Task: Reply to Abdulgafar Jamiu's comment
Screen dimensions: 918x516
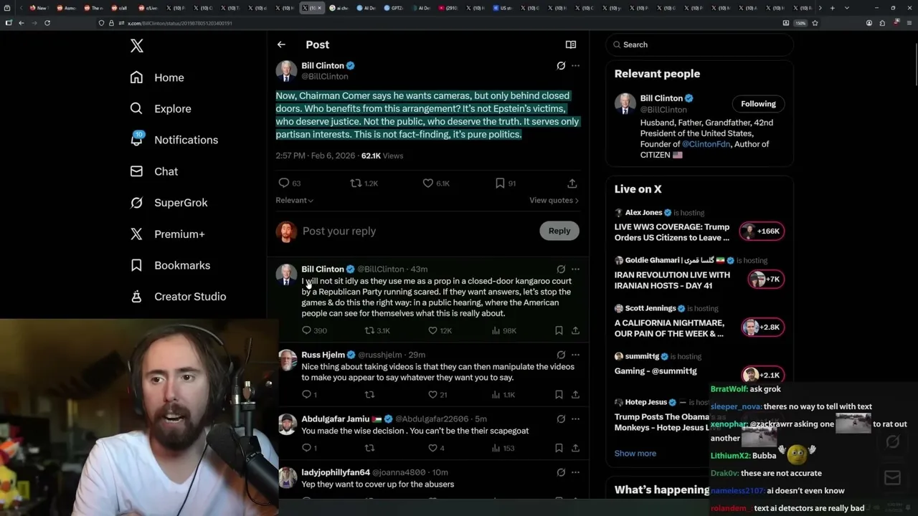Action: tap(306, 448)
